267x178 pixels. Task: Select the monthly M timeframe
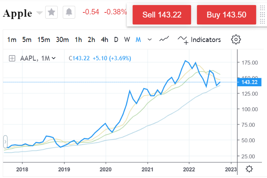[x=138, y=40]
